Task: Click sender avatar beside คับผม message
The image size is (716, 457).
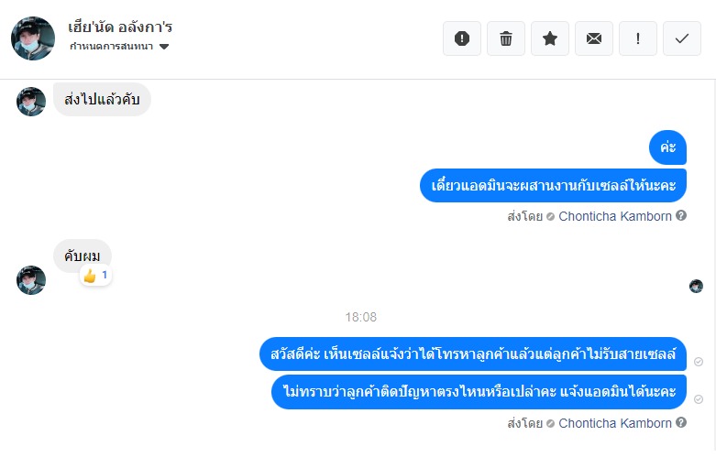Action: (x=31, y=279)
